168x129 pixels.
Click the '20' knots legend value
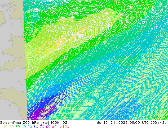coord(11,127)
